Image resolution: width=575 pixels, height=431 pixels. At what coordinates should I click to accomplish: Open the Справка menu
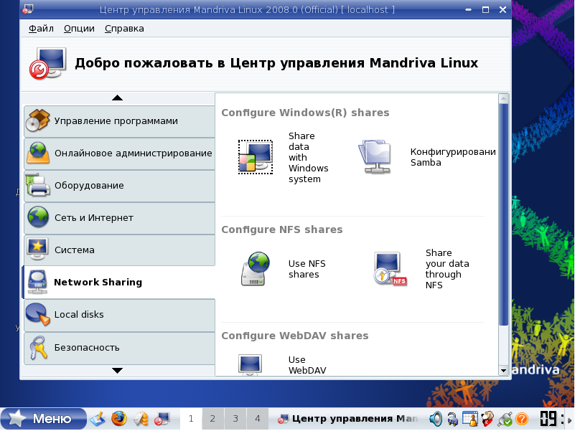pyautogui.click(x=124, y=29)
